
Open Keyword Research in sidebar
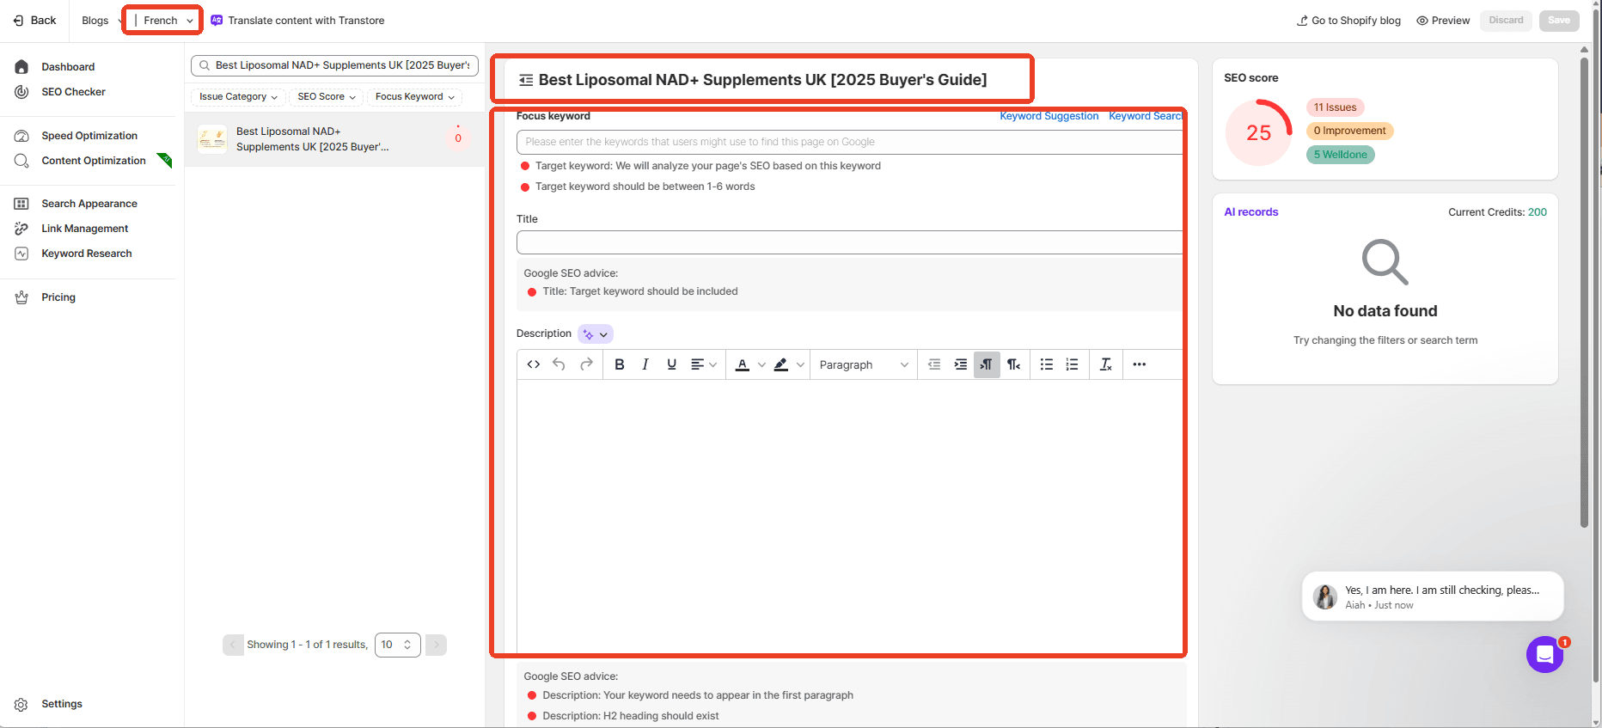click(x=87, y=254)
